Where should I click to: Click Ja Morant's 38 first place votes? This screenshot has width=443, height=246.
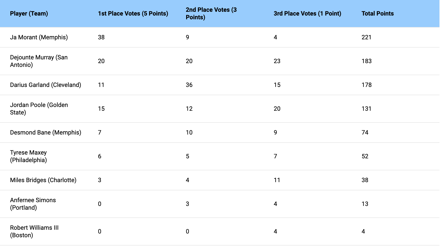coord(101,37)
